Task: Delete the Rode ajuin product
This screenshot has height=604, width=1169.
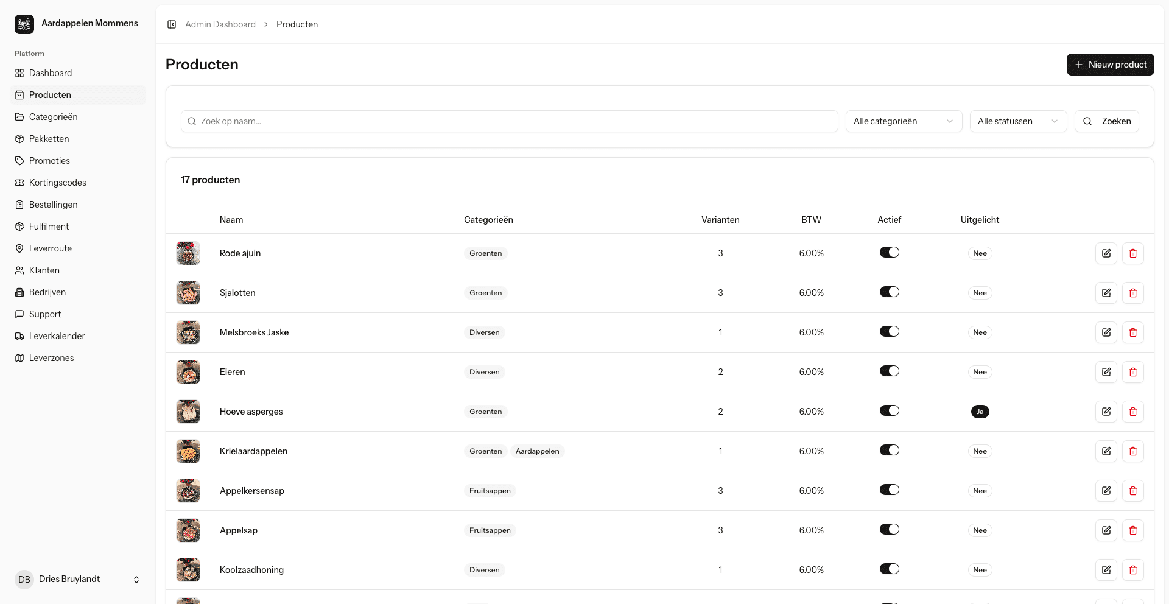Action: [x=1133, y=253]
